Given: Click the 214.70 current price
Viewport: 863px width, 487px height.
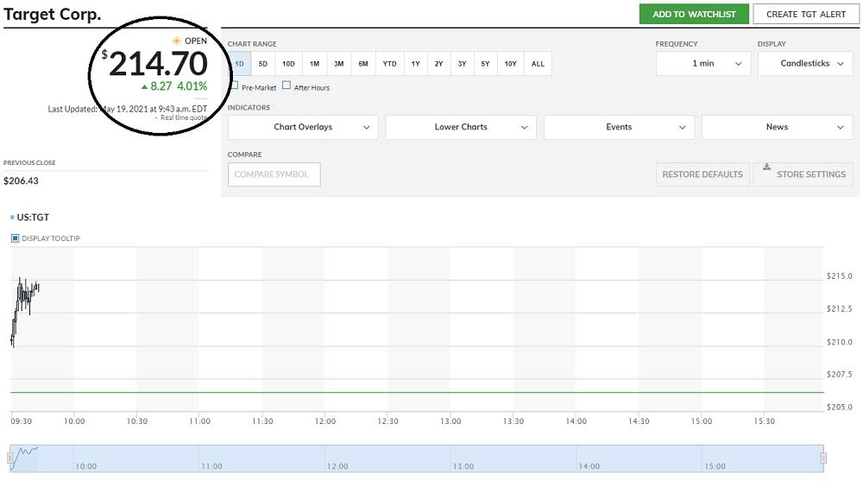Looking at the screenshot, I should tap(158, 64).
